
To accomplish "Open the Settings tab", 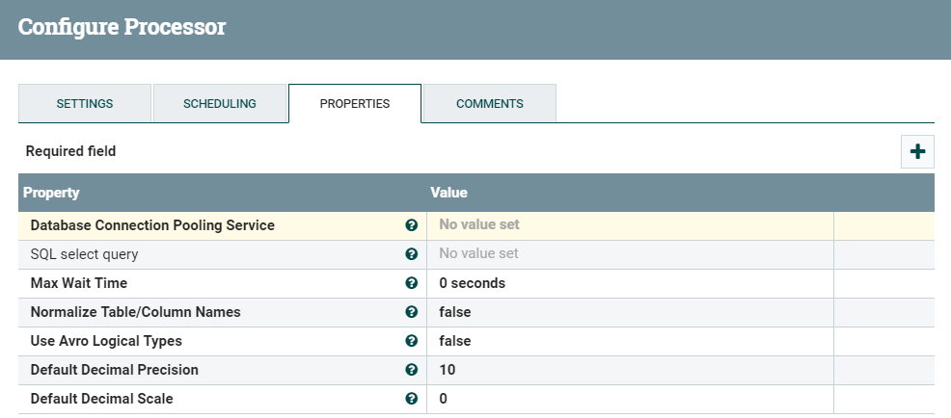I will tap(85, 104).
